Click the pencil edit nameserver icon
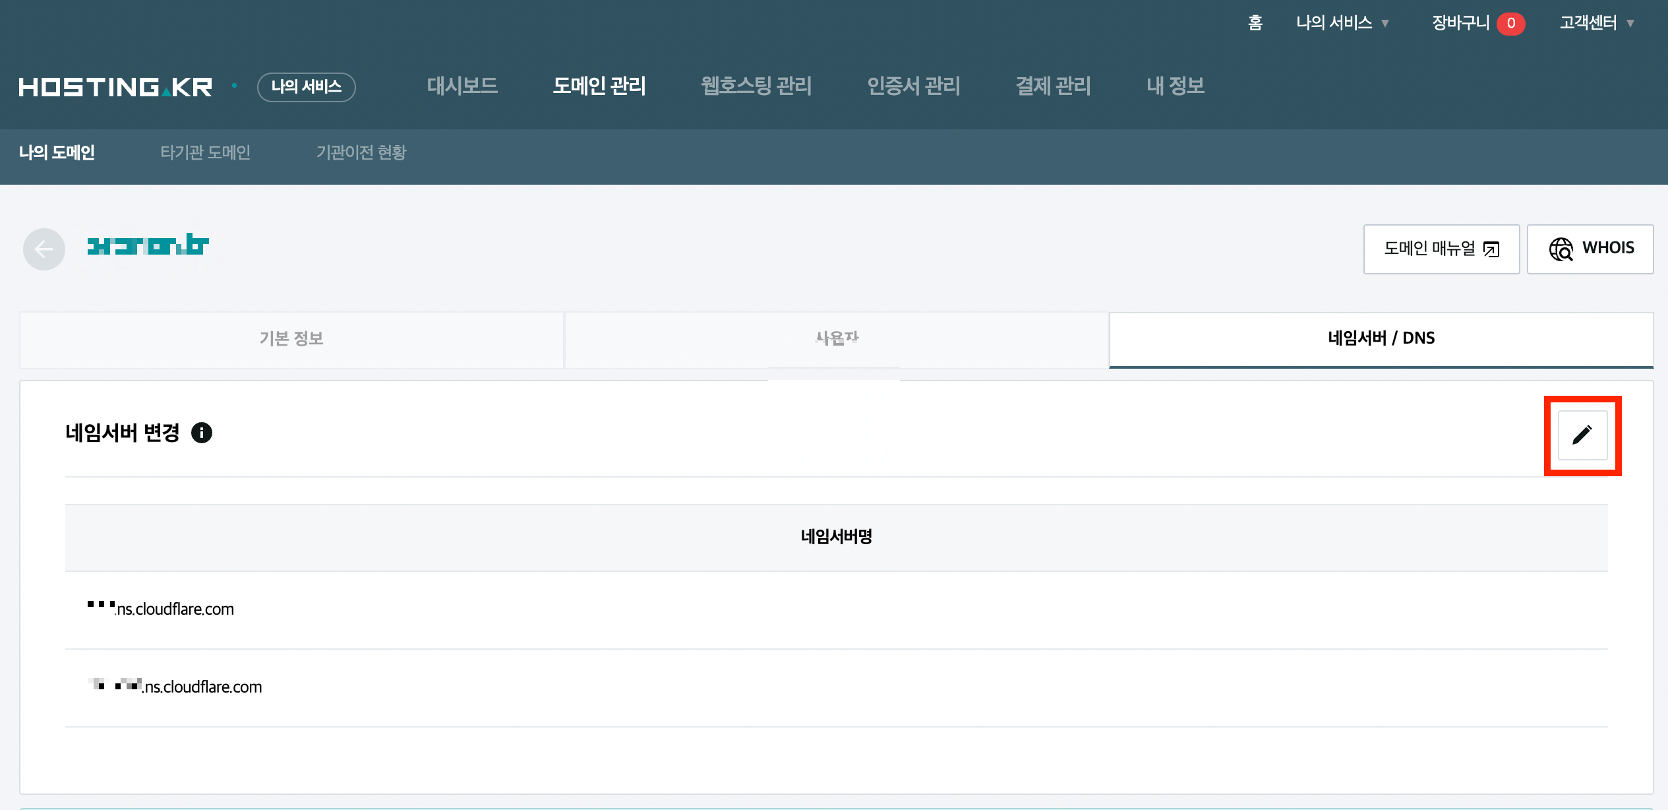 pos(1582,435)
